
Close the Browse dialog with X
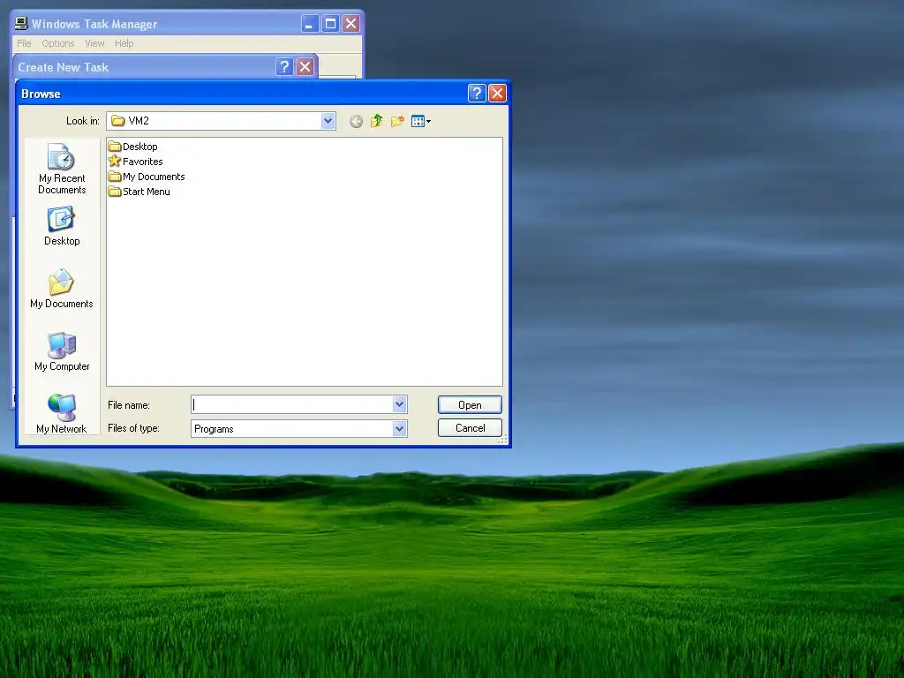coord(497,94)
